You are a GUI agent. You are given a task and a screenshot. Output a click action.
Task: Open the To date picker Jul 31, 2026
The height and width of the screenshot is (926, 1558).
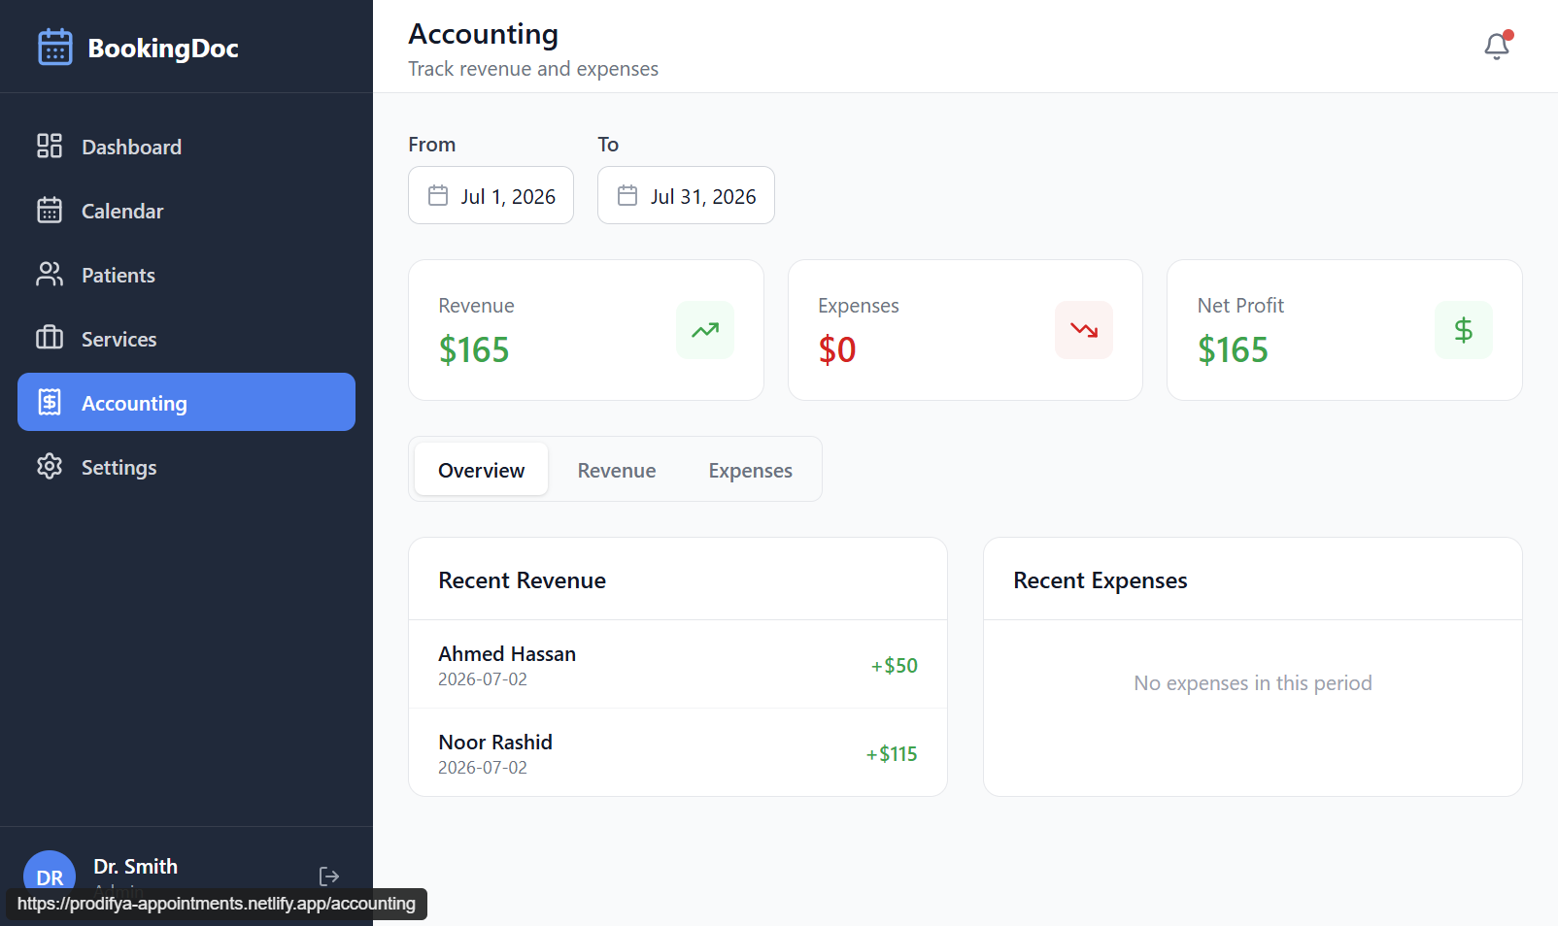click(686, 195)
